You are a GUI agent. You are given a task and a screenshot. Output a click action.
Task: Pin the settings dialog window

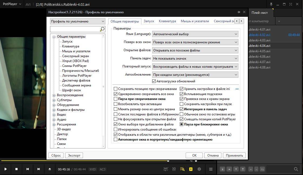(239, 12)
